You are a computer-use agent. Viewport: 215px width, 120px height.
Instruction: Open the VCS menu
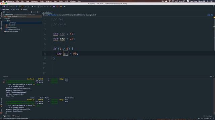tap(66, 1)
